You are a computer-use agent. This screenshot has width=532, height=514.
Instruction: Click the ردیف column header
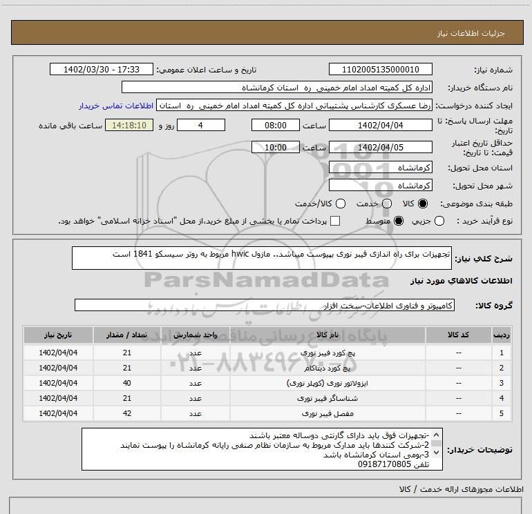point(502,335)
